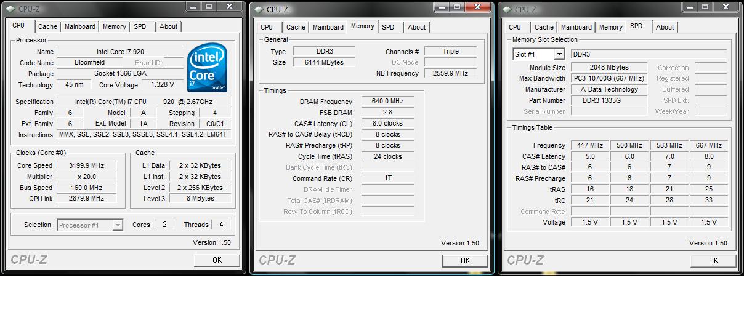Select Memory tab in SPD window
The image size is (744, 323).
pos(611,27)
